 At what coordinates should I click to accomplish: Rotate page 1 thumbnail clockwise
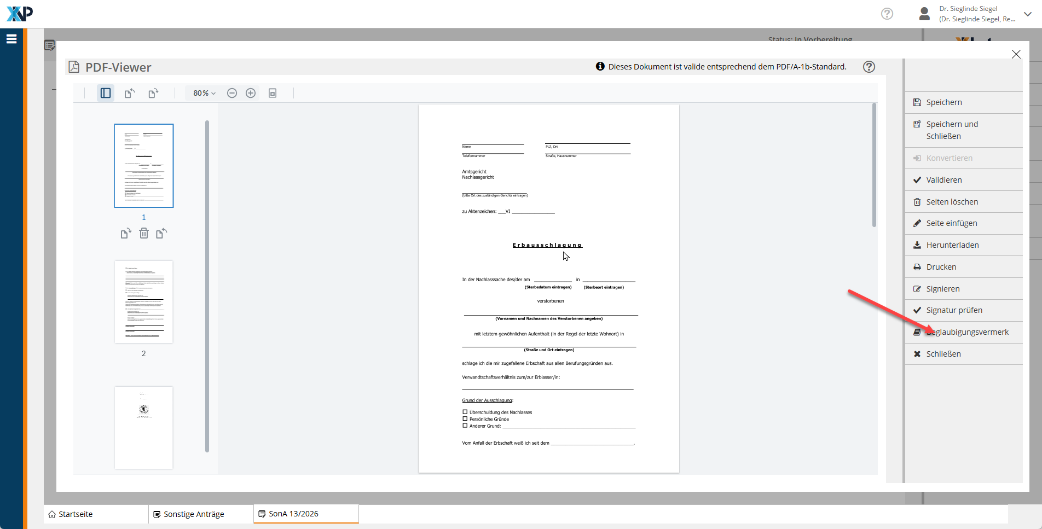pyautogui.click(x=126, y=234)
